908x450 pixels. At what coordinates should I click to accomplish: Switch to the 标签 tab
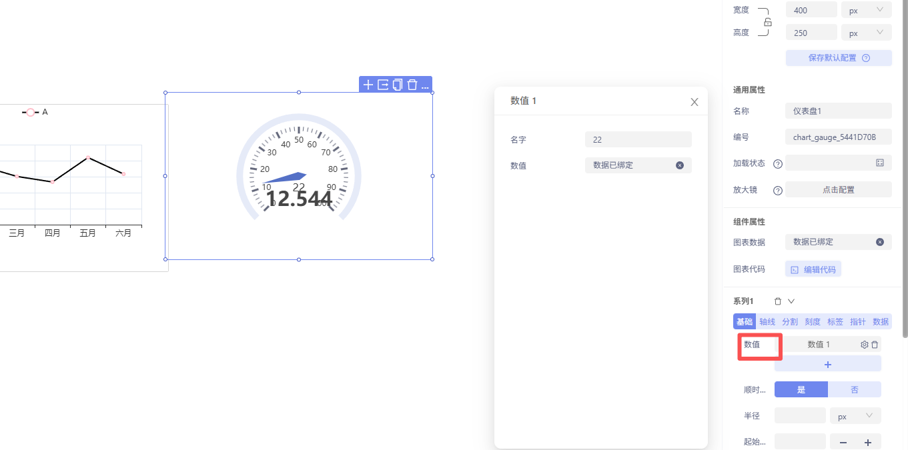(x=835, y=321)
